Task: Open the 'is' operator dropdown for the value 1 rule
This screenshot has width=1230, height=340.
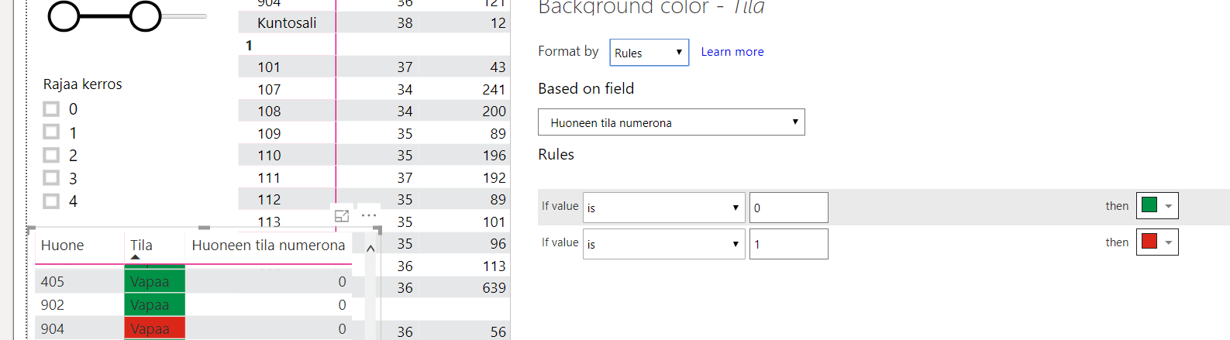Action: point(663,244)
